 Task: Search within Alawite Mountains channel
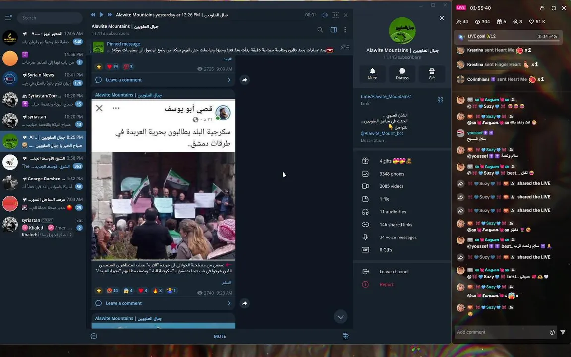point(320,30)
